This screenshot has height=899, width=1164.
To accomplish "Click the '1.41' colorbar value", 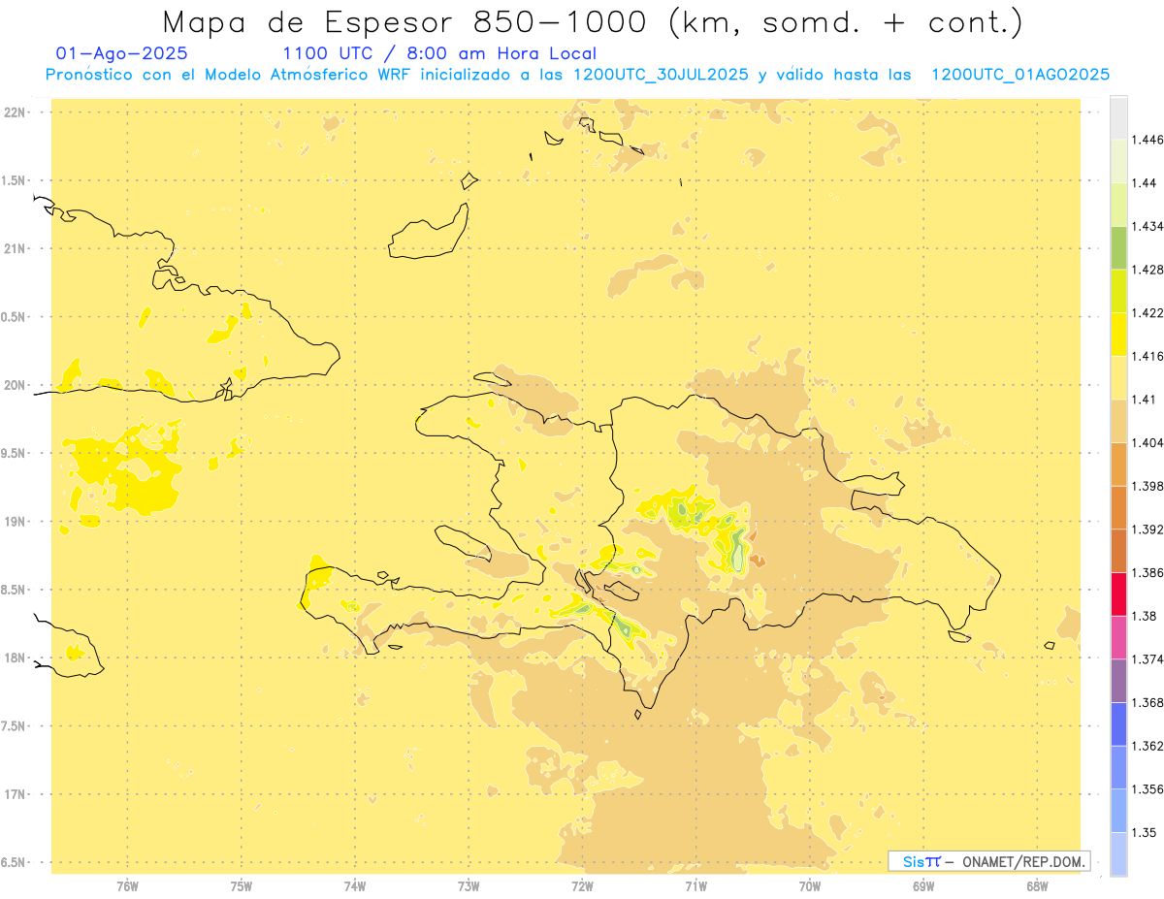I will point(1145,400).
